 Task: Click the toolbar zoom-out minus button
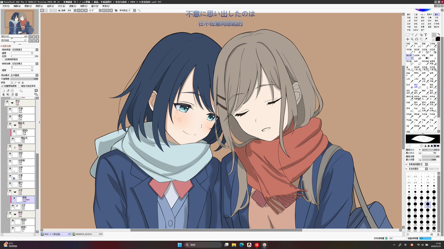click(x=79, y=10)
